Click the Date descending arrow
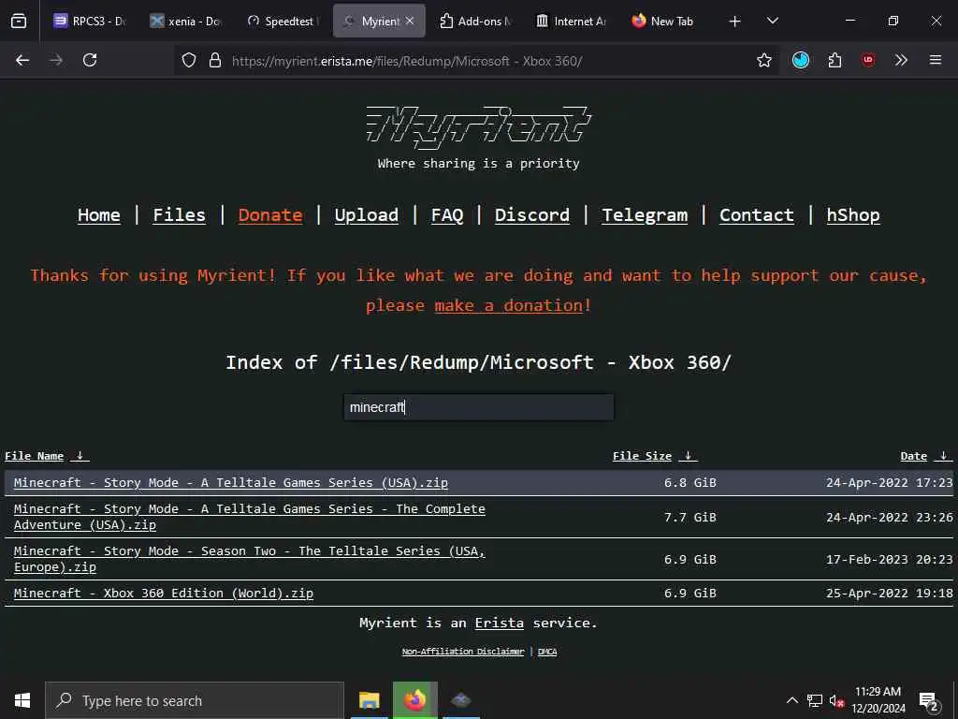 (x=944, y=456)
